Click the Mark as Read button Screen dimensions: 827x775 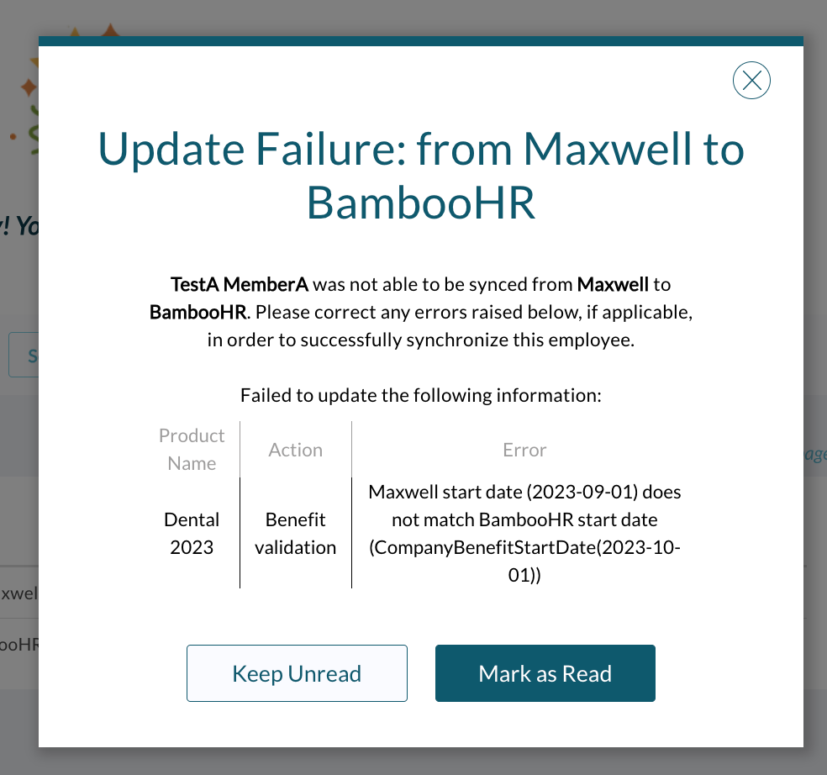(x=545, y=673)
